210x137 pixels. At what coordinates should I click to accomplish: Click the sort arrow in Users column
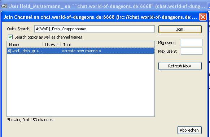57,45
